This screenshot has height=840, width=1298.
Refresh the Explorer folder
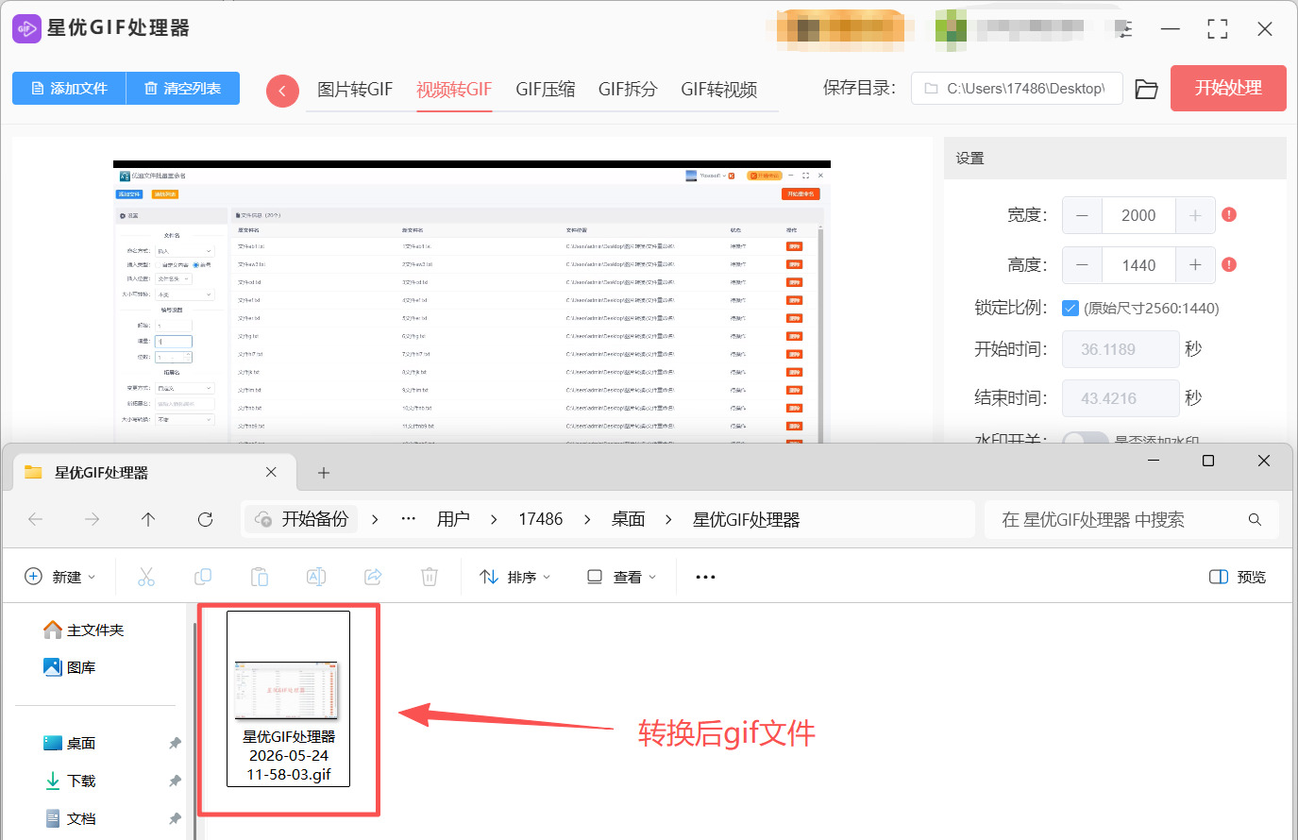pos(205,519)
